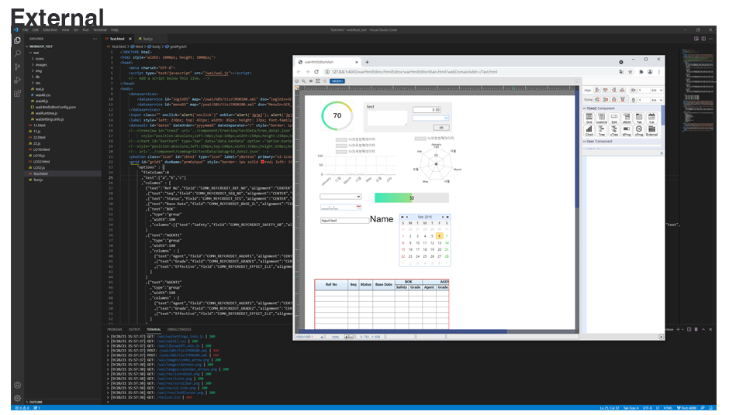The width and height of the screenshot is (729, 415).
Task: Open the empty combo box under the chart
Action: (x=340, y=197)
